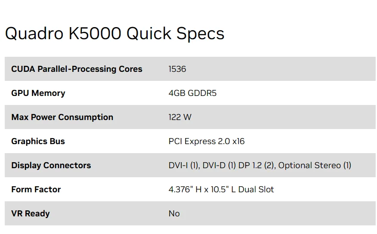Click the Quadro K5000 Quick Specs heading
Viewport: 377px width, 234px height.
click(114, 34)
